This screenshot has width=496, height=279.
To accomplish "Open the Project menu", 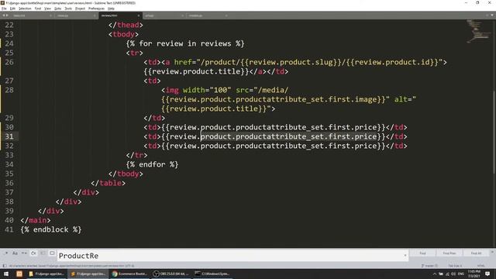I will [x=80, y=9].
